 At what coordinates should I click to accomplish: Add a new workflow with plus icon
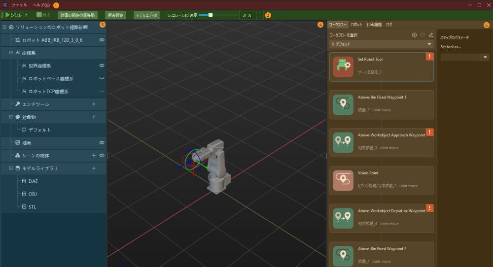[414, 35]
